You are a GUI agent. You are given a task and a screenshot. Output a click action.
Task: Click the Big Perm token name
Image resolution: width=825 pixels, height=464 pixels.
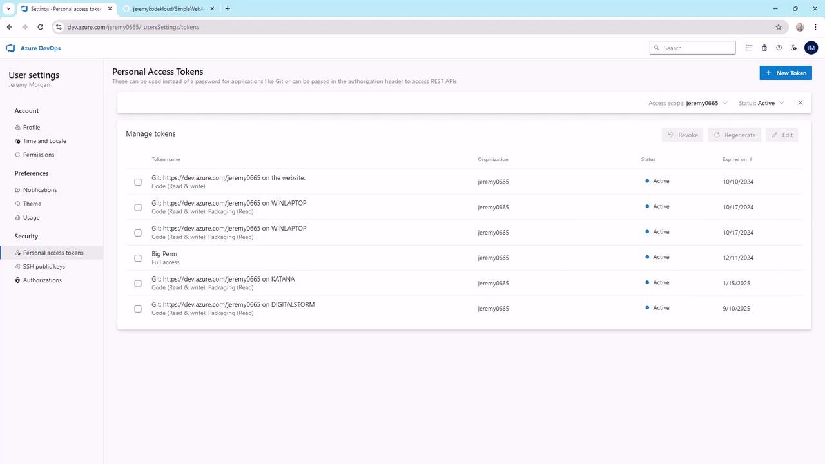tap(164, 254)
